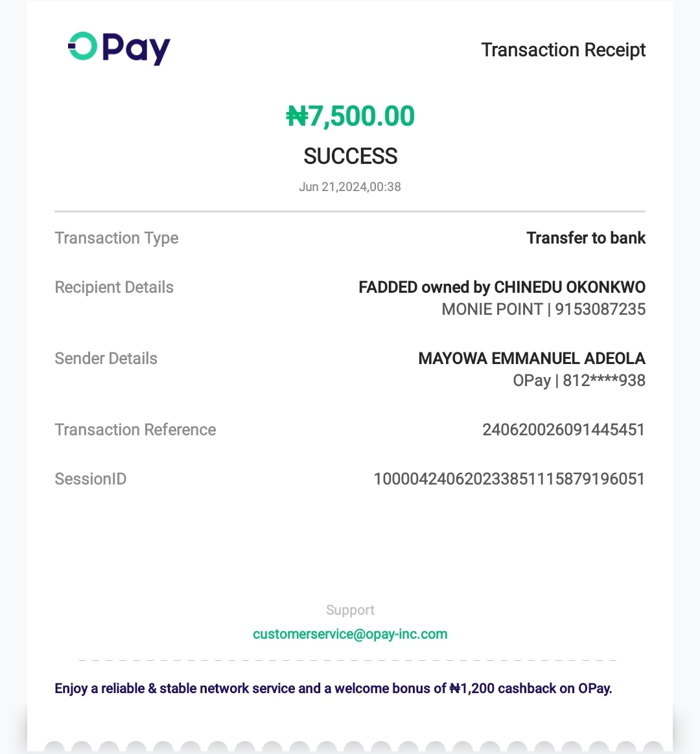Click the MONIE POINT account number line
This screenshot has width=700, height=754.
tap(543, 310)
